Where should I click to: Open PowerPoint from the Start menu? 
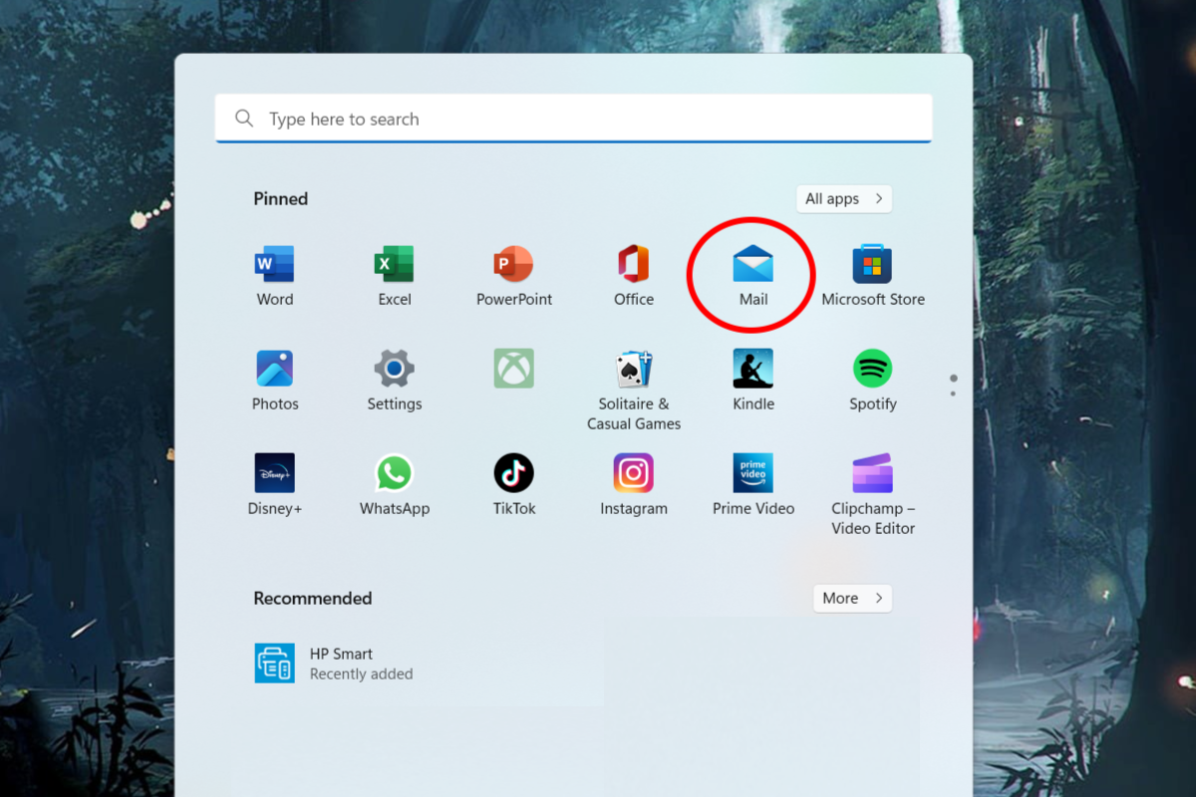coord(513,277)
